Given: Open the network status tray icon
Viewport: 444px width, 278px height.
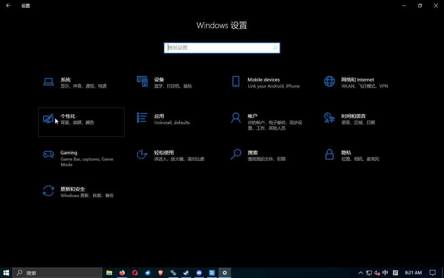Looking at the screenshot, I should (369, 273).
